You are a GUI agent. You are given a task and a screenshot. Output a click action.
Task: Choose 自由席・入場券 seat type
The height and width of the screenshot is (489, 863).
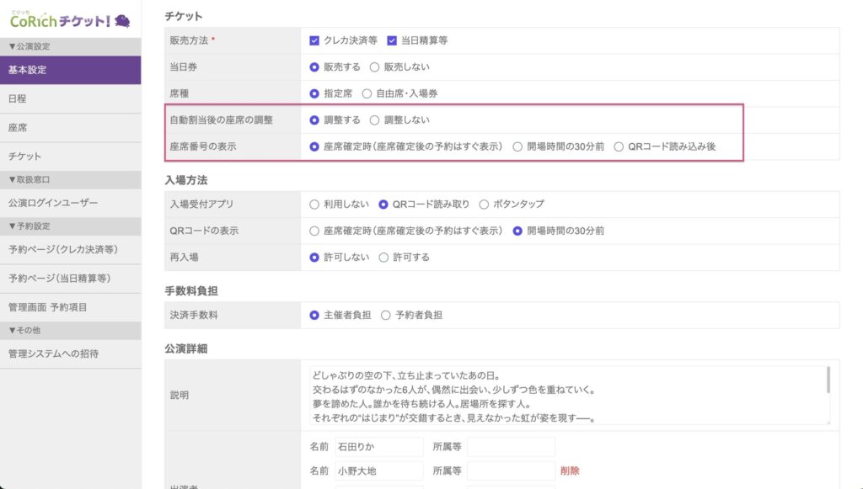coord(367,93)
